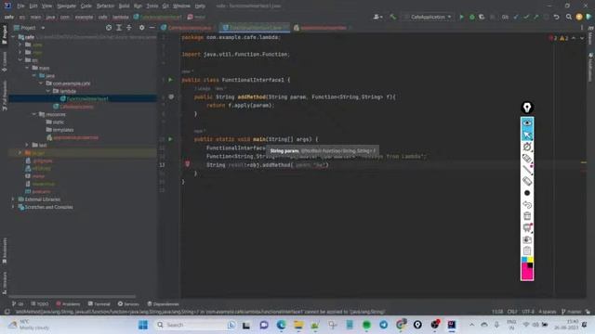
Task: Pick the yellow color swatch in annotation toolbar
Action: click(530, 260)
